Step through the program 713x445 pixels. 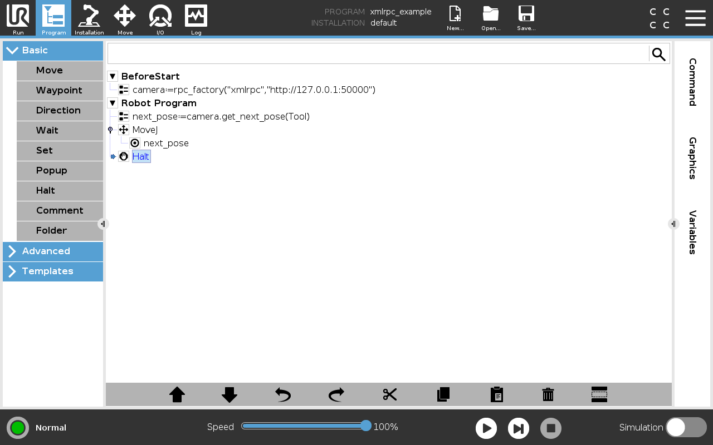pos(519,428)
